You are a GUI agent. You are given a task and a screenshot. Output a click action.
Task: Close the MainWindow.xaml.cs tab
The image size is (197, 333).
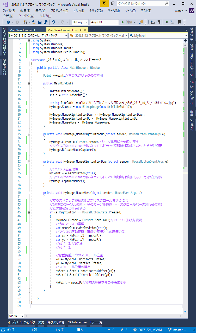click(85, 30)
